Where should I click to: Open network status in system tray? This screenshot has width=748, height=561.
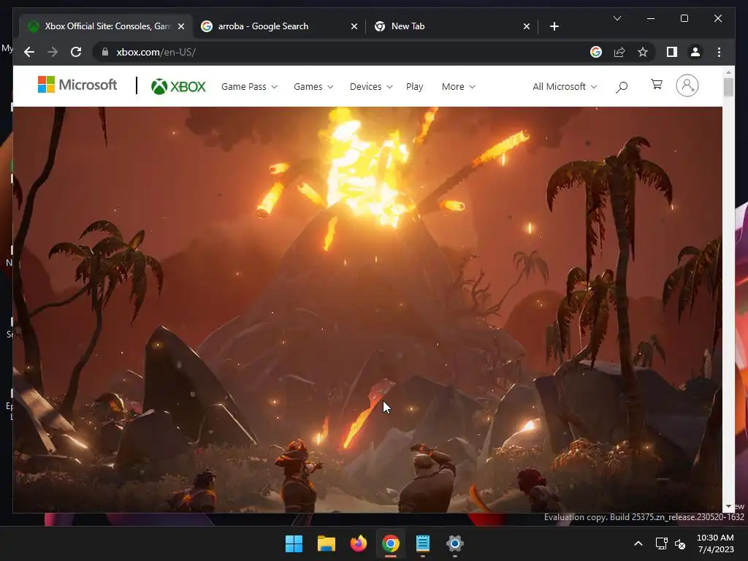pyautogui.click(x=661, y=543)
